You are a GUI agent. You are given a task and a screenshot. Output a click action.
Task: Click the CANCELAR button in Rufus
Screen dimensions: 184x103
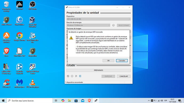pyautogui.click(x=123, y=76)
